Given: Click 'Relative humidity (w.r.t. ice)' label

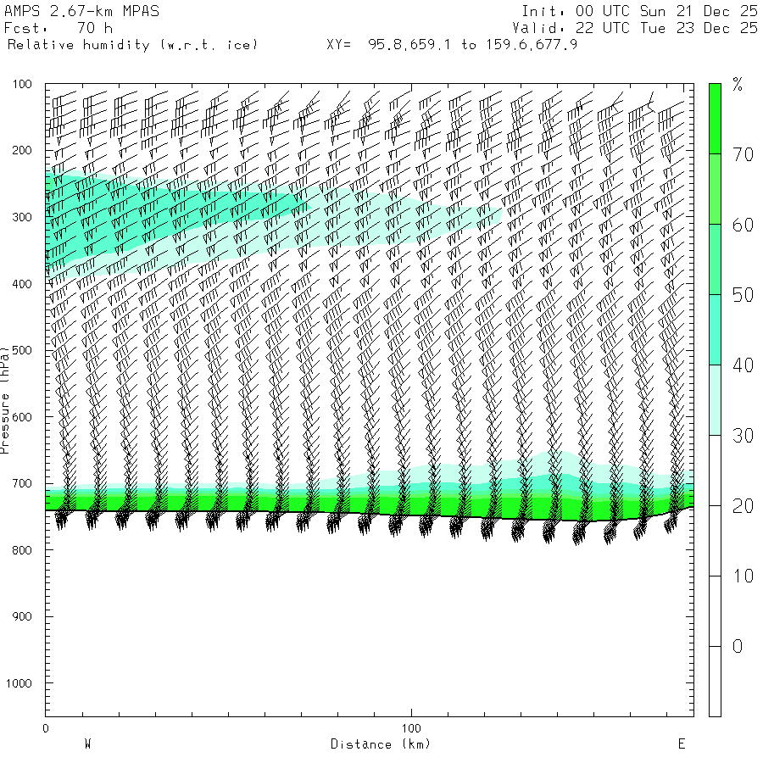Looking at the screenshot, I should 132,45.
